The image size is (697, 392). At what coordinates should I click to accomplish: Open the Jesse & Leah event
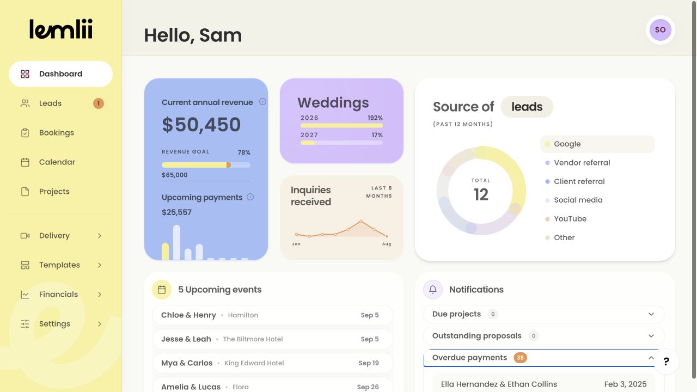coord(272,339)
